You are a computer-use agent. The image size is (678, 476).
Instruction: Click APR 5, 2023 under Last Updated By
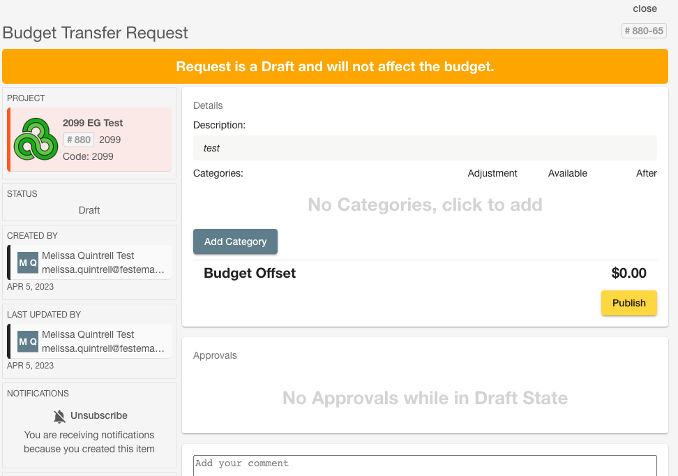coord(30,366)
